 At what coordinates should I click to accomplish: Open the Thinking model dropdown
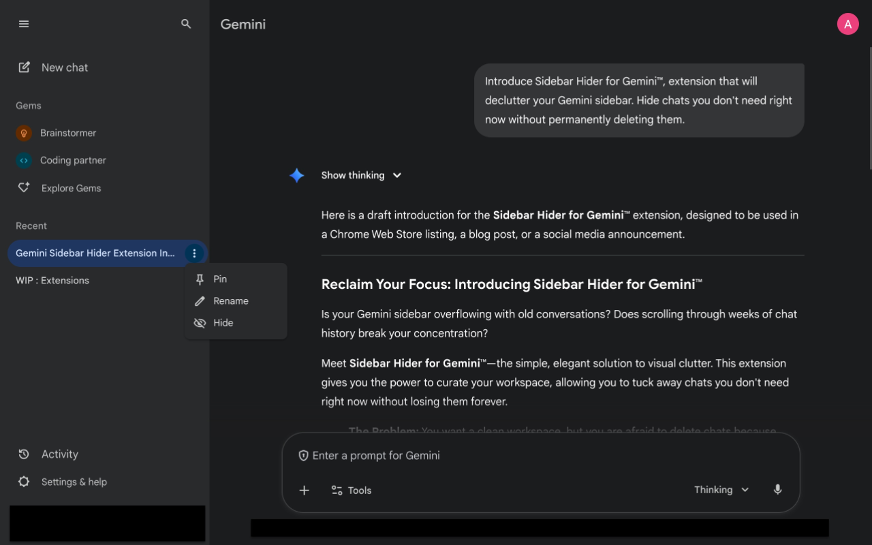pos(721,490)
